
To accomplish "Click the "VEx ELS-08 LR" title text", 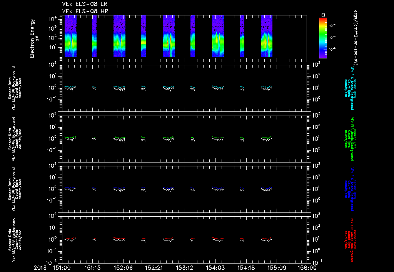I will [85, 5].
